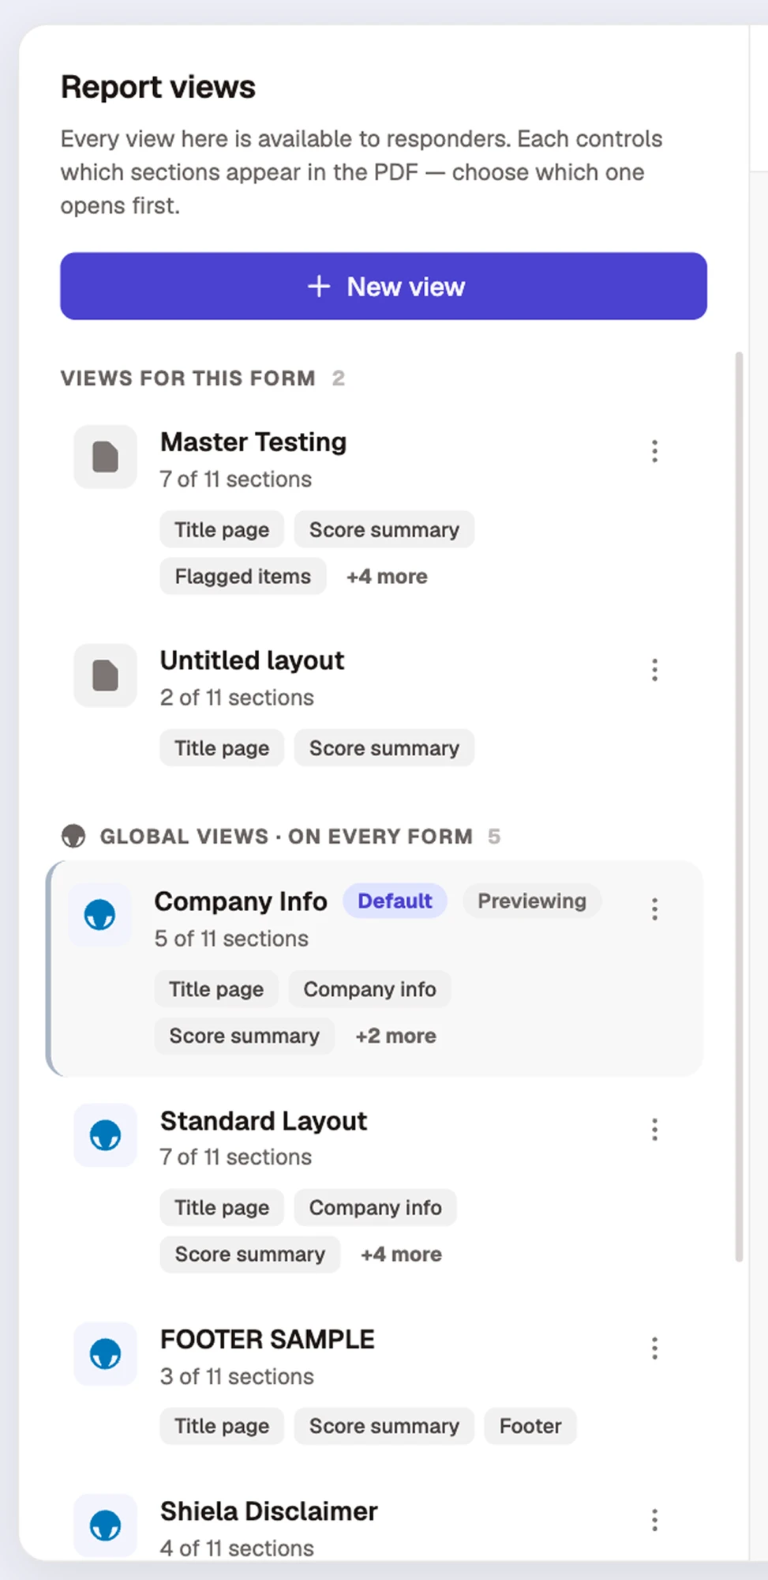Click the Company Info globe icon

click(x=99, y=915)
